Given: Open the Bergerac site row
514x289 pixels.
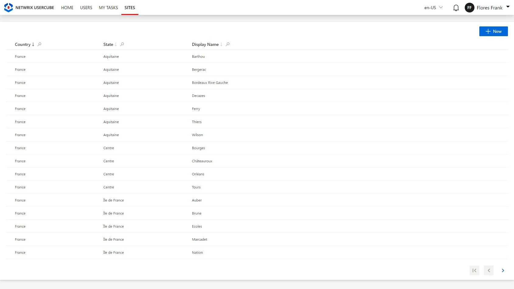Looking at the screenshot, I should coord(257,70).
